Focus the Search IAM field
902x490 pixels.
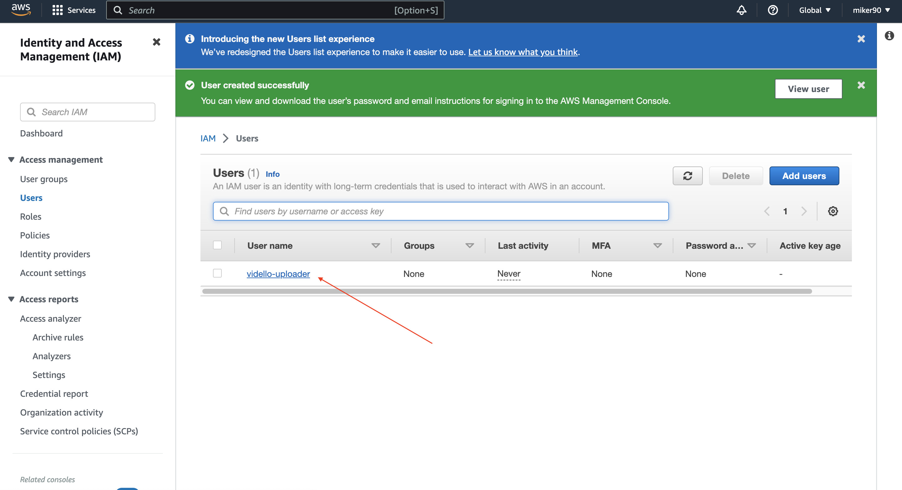pos(88,112)
